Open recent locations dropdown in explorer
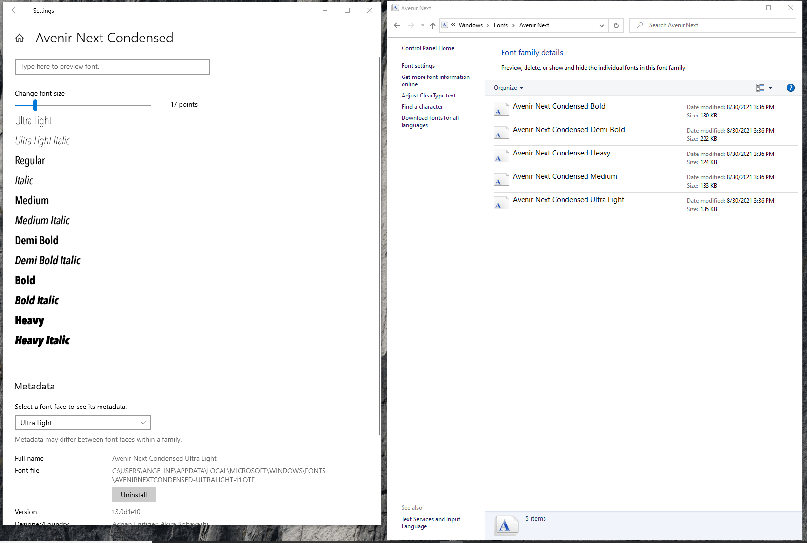Viewport: 807px width, 543px height. 423,25
